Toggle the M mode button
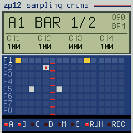 pos(62,124)
